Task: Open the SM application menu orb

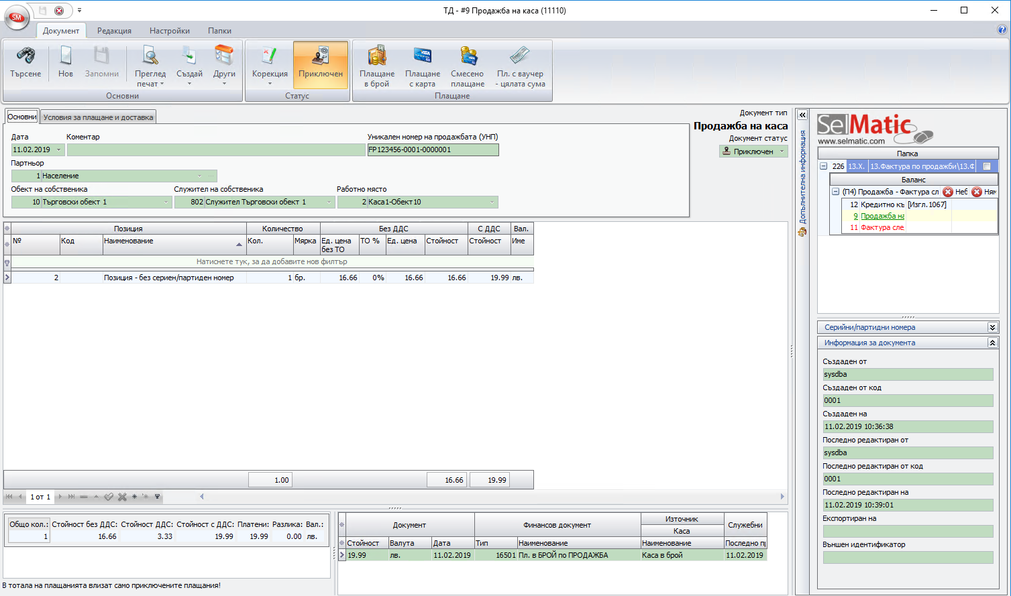Action: (x=17, y=18)
